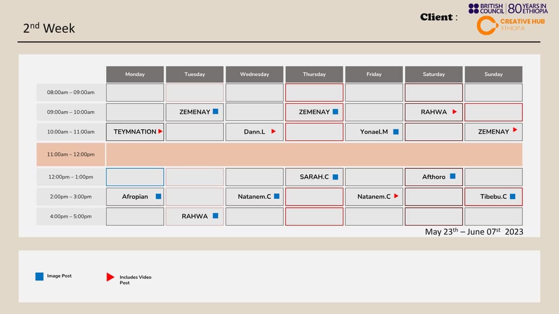
Task: Select the Sunday column header
Action: [x=493, y=74]
